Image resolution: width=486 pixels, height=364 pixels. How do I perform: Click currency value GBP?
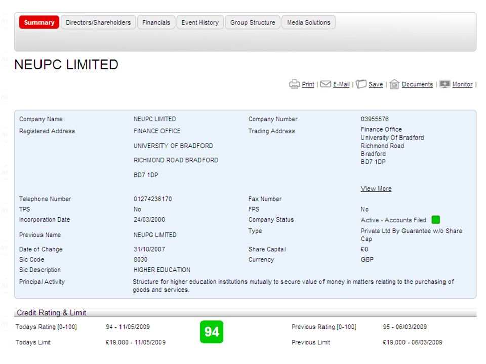(368, 260)
